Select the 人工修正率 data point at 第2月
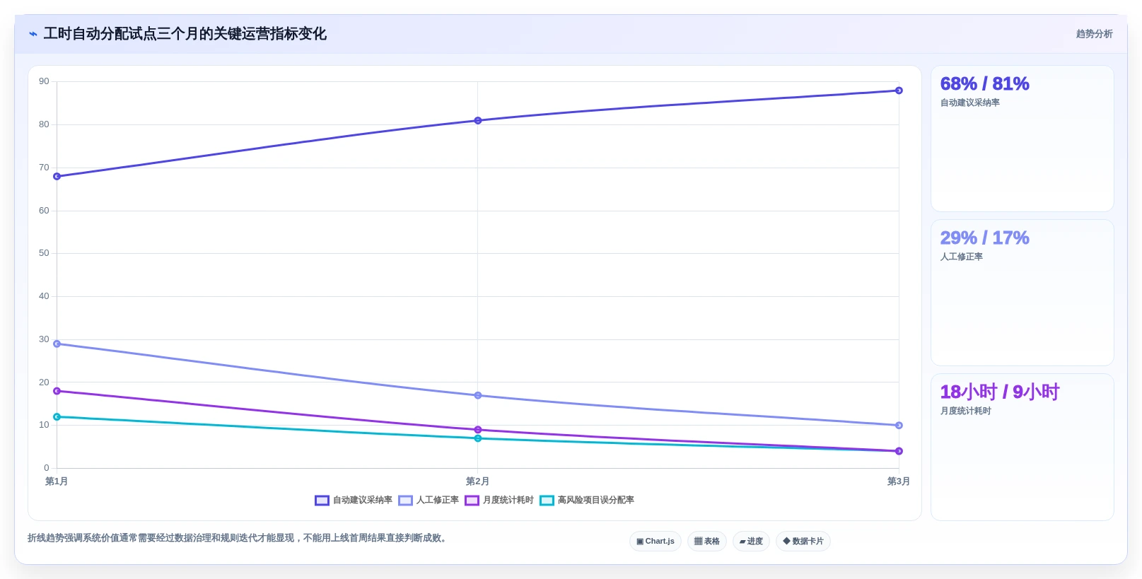1142x579 pixels. pyautogui.click(x=478, y=396)
